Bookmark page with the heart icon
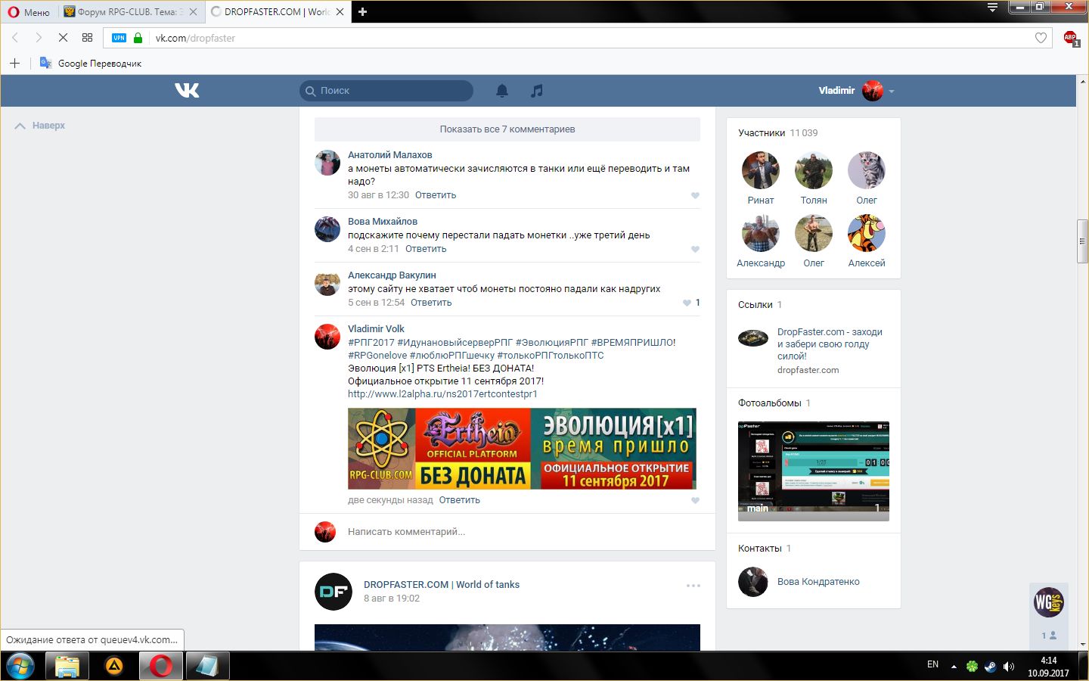The image size is (1089, 681). pyautogui.click(x=1041, y=38)
